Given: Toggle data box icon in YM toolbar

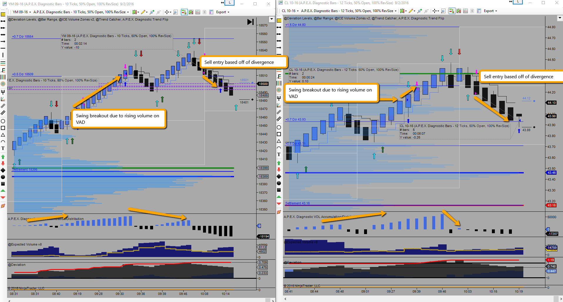Looking at the screenshot, I should (x=198, y=12).
